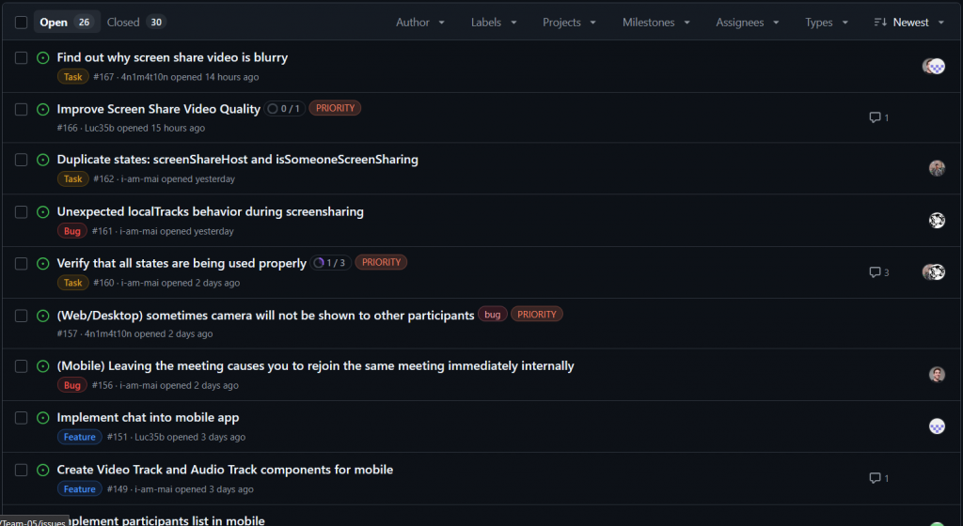
Task: Select the Open issues tab
Action: point(66,23)
